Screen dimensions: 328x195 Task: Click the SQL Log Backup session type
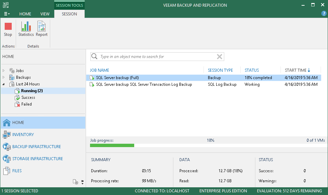(x=222, y=84)
